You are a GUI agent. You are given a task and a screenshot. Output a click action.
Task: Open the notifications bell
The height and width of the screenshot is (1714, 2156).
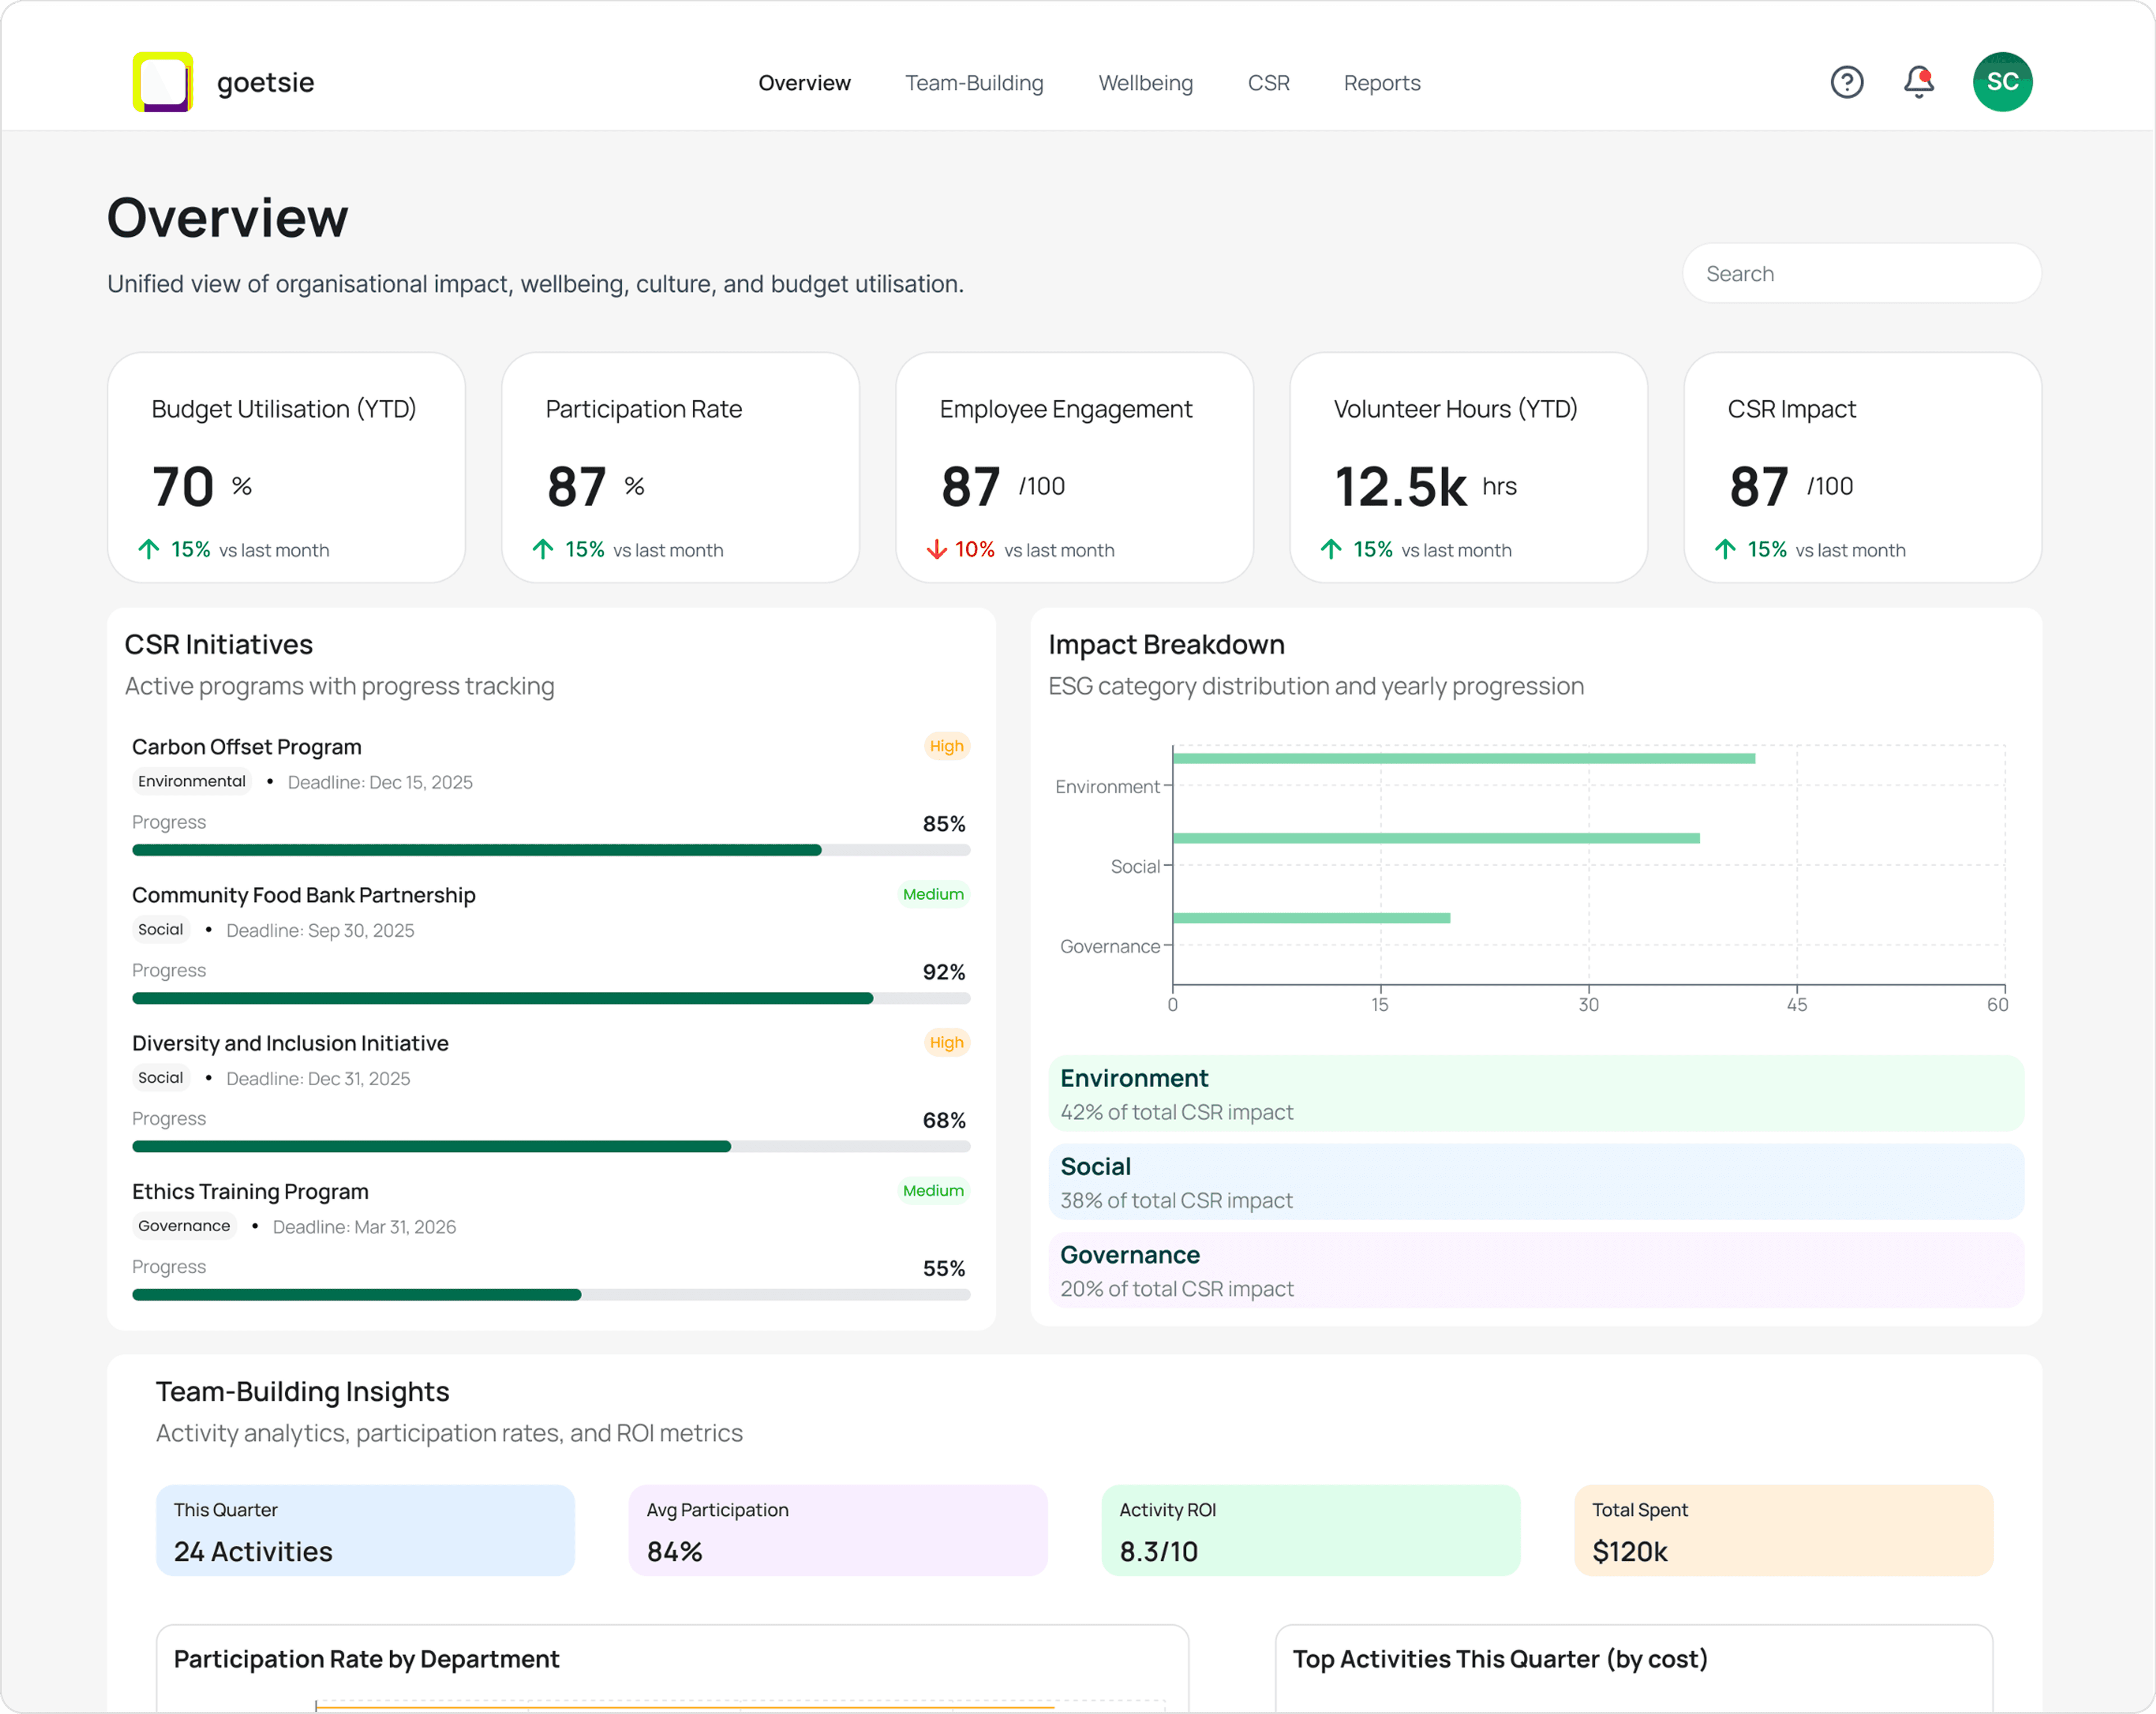(1919, 82)
